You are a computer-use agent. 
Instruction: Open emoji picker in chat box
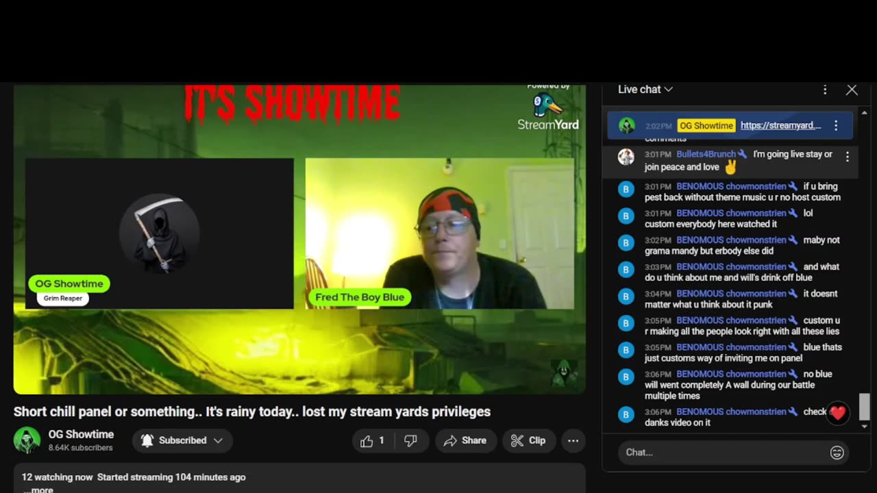click(x=837, y=453)
